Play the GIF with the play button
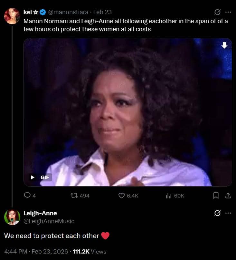 [x=33, y=177]
